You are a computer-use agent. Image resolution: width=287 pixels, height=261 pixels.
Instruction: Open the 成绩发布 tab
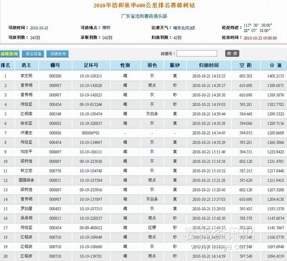click(x=58, y=54)
